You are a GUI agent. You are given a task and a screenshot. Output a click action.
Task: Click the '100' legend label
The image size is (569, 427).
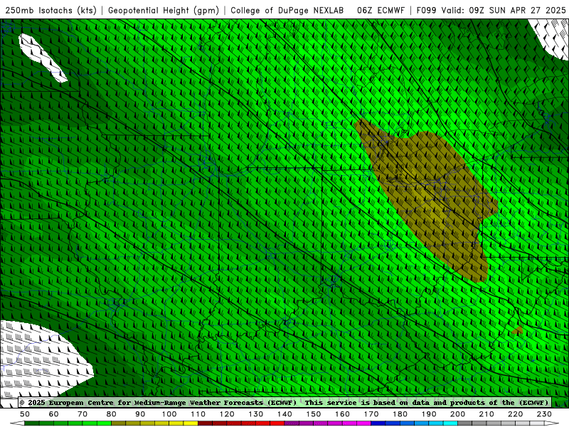point(169,414)
